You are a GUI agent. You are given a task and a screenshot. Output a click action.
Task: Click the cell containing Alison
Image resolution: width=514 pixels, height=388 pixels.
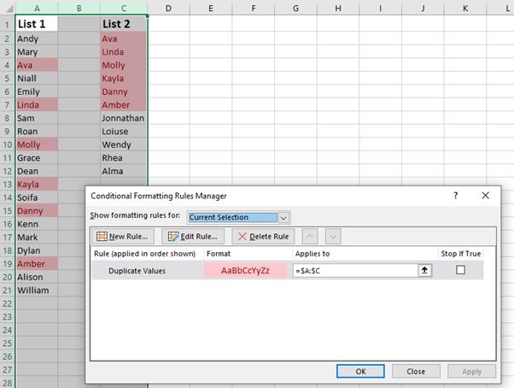coord(37,277)
